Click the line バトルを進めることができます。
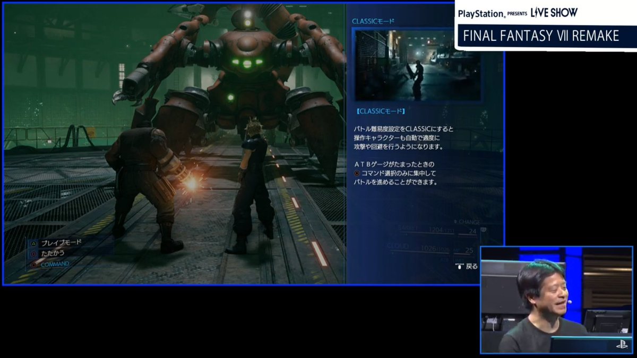This screenshot has height=358, width=637. point(395,182)
